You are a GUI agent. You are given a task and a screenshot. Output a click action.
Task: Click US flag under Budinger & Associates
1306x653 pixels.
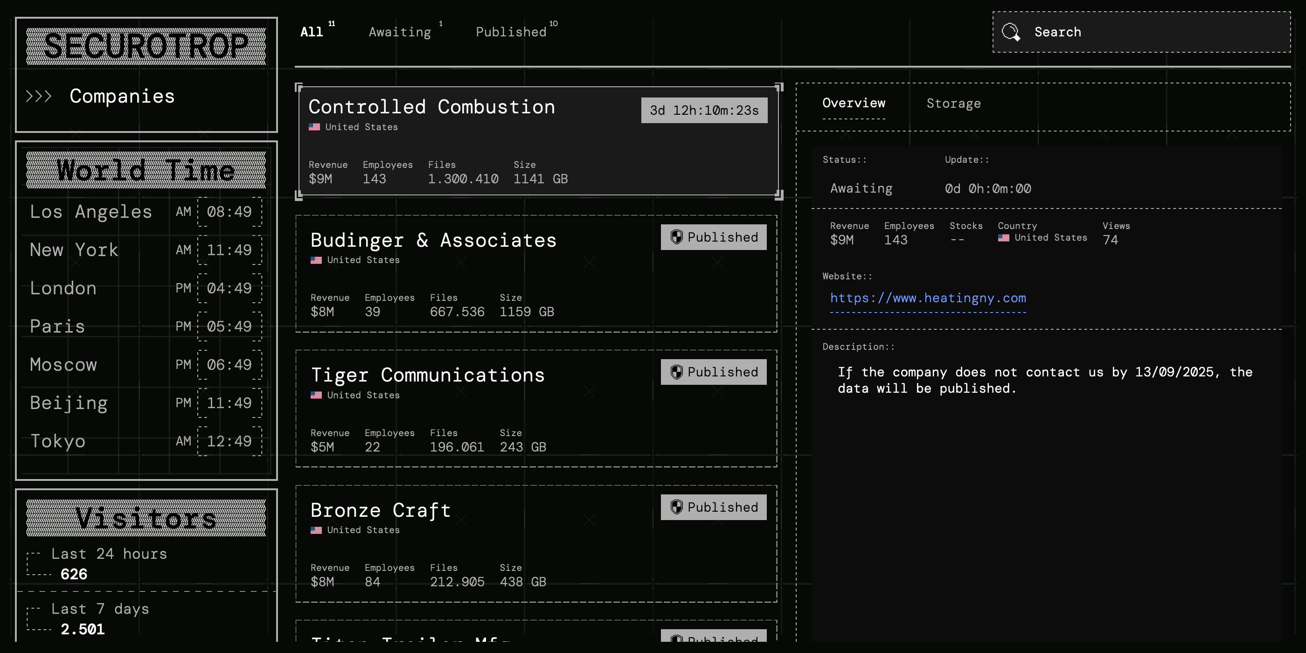click(316, 260)
